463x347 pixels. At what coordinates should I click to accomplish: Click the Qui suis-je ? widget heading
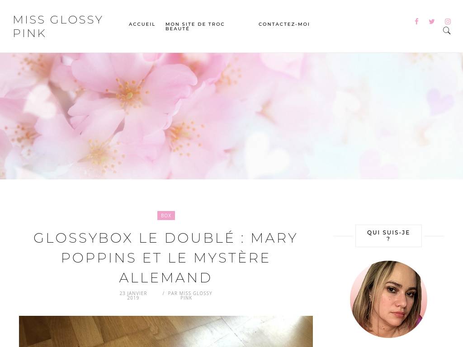pos(388,236)
